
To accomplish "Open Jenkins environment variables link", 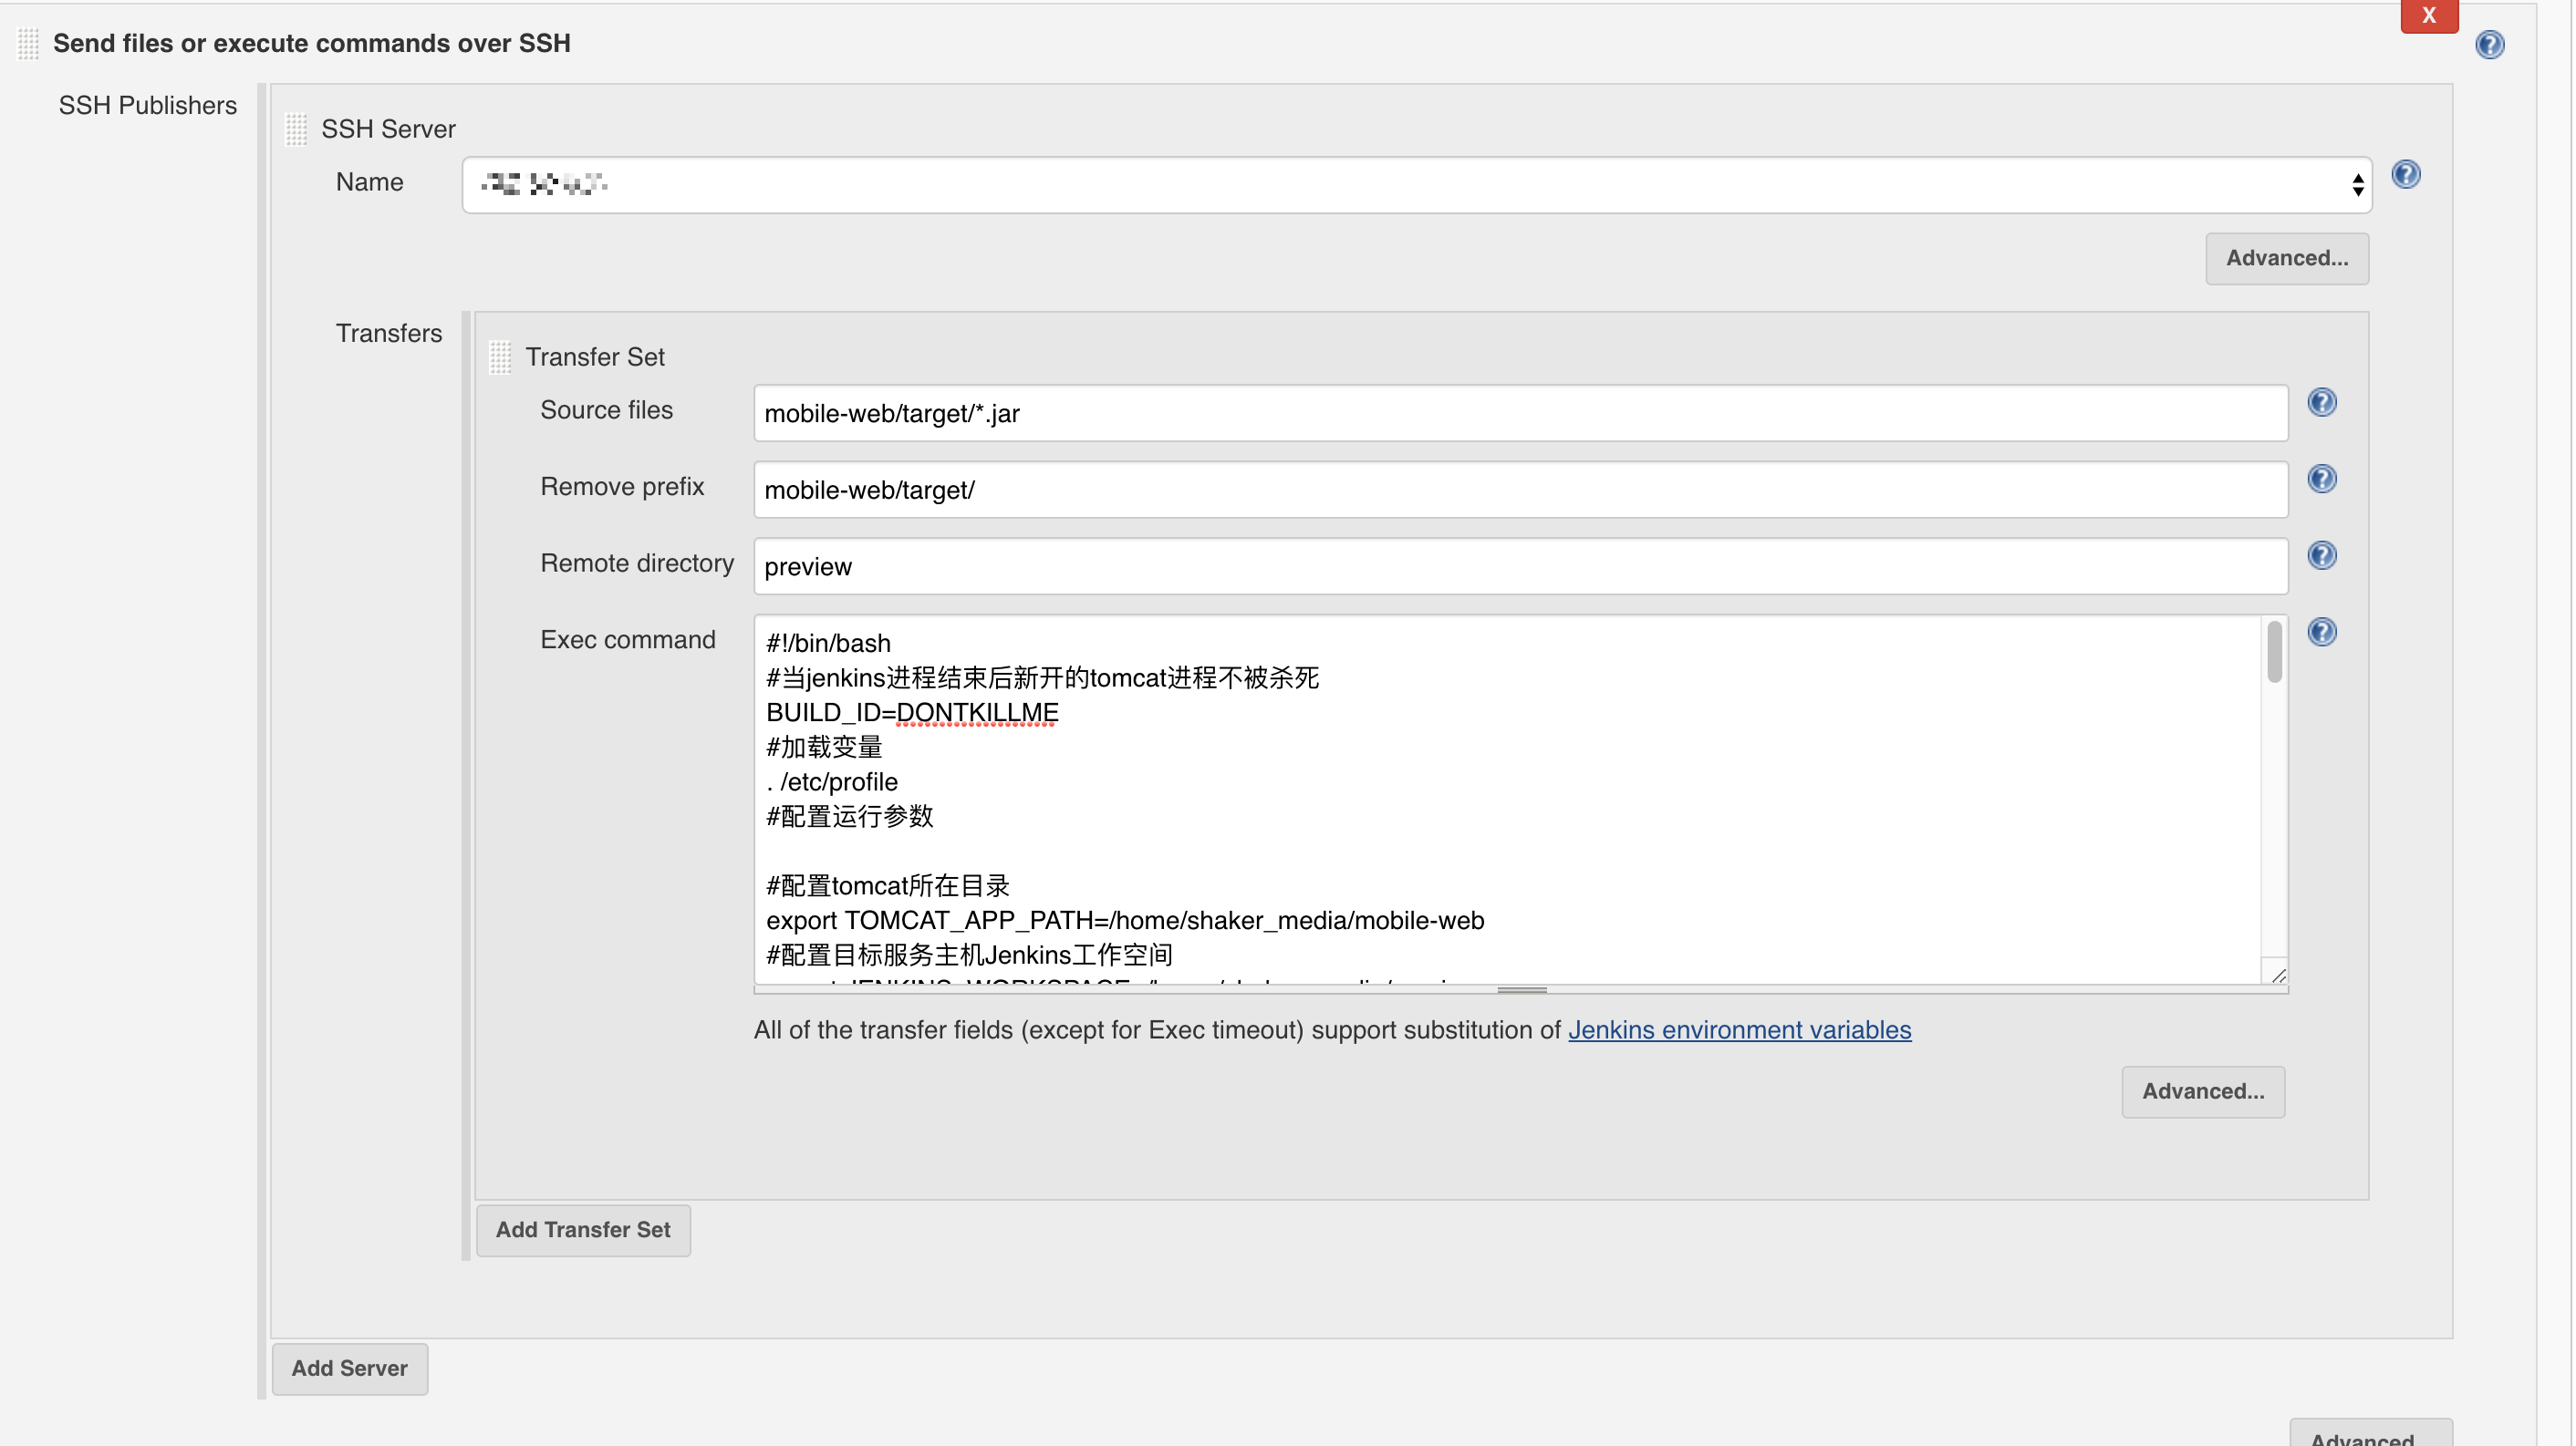I will click(1739, 1030).
